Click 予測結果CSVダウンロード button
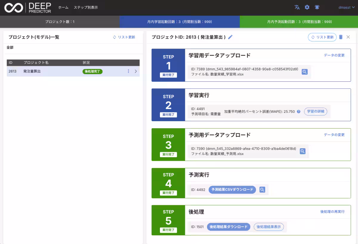This screenshot has height=244, width=358. [232, 190]
